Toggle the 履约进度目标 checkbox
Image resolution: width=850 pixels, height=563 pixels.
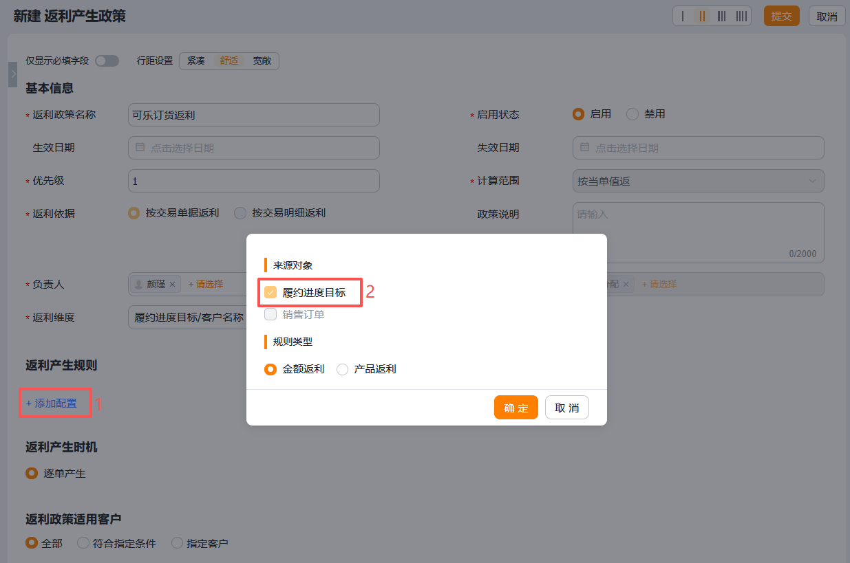(270, 292)
